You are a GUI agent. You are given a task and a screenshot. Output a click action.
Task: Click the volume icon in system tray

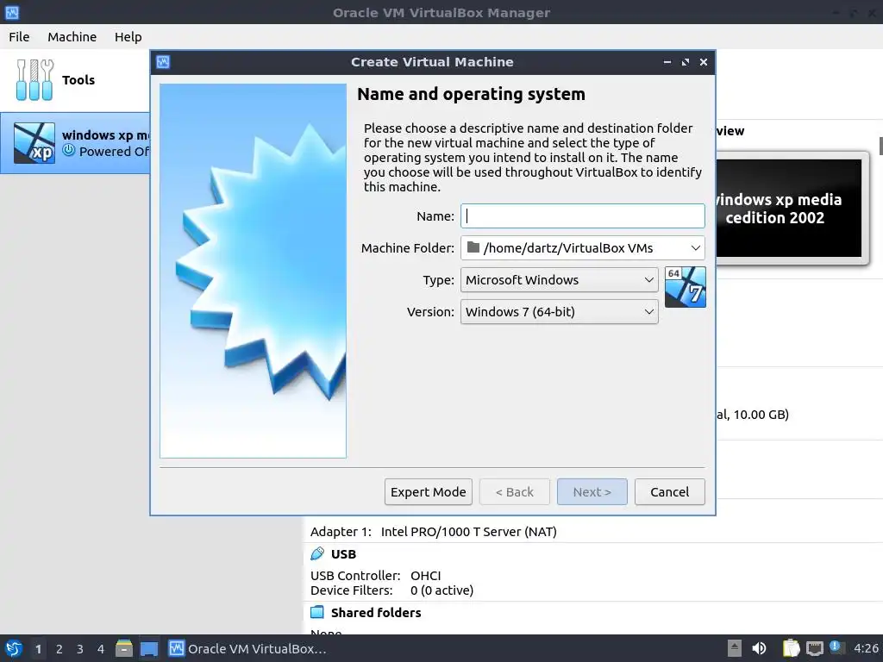tap(759, 648)
